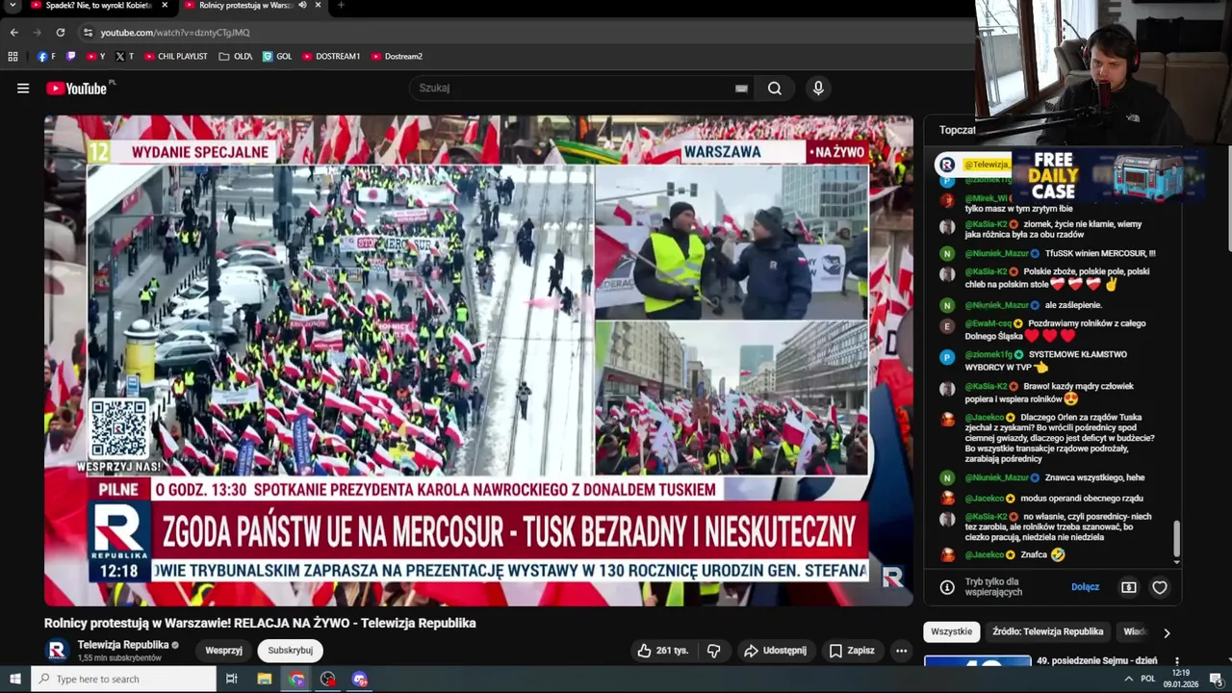This screenshot has width=1232, height=693.
Task: Open site information icon in address bar
Action: click(x=89, y=33)
